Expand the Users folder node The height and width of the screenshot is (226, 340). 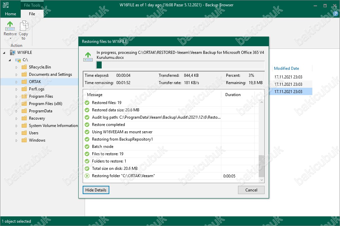coord(16,133)
